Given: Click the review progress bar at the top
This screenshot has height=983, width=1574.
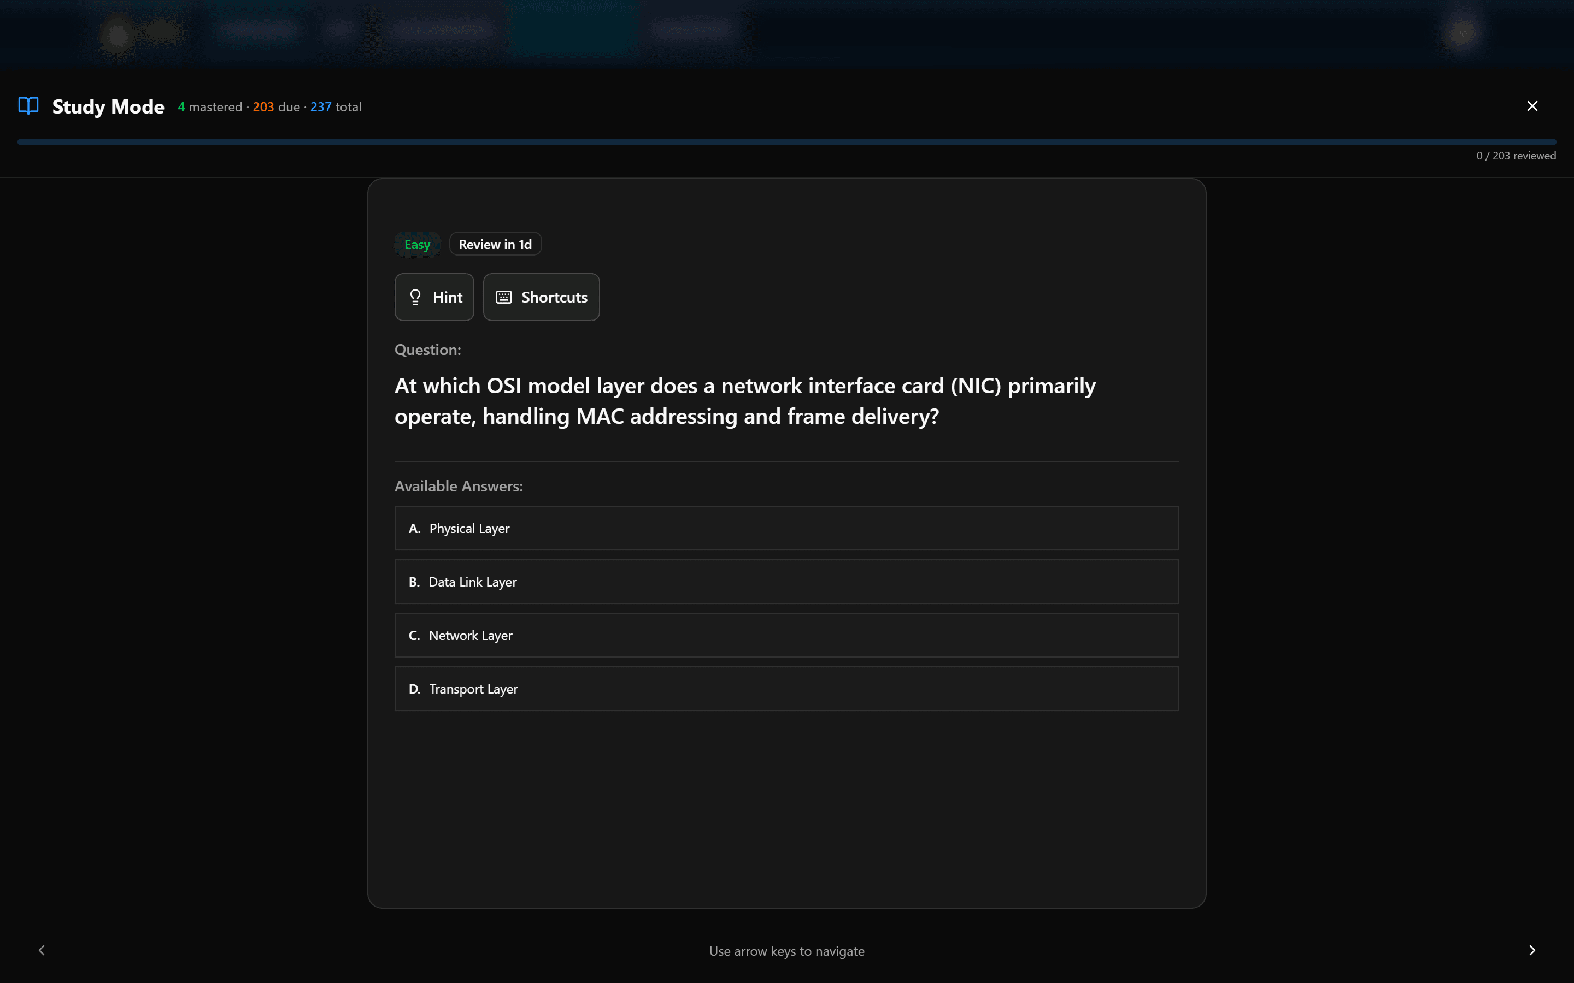Looking at the screenshot, I should [x=786, y=141].
